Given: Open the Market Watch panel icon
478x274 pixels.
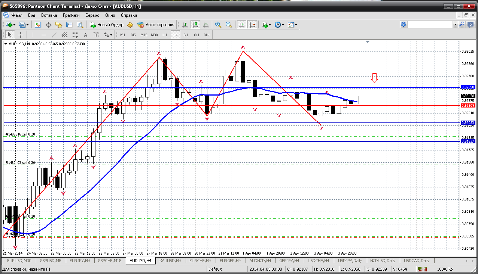Looking at the screenshot, I should (x=38, y=25).
